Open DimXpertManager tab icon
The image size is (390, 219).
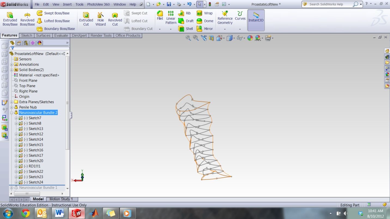[33, 43]
